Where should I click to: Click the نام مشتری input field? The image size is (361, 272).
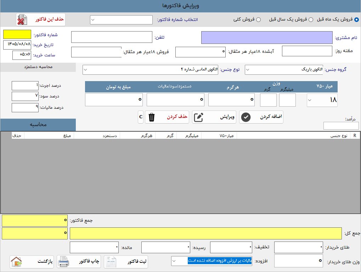pos(267,38)
